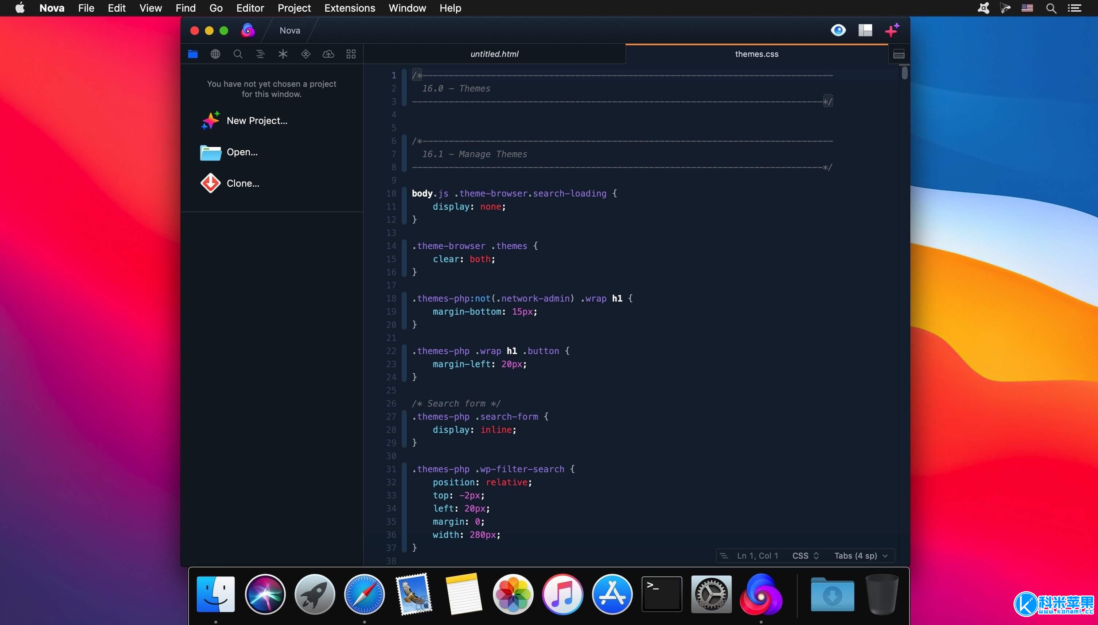Switch to the themes.css tab

pyautogui.click(x=756, y=54)
